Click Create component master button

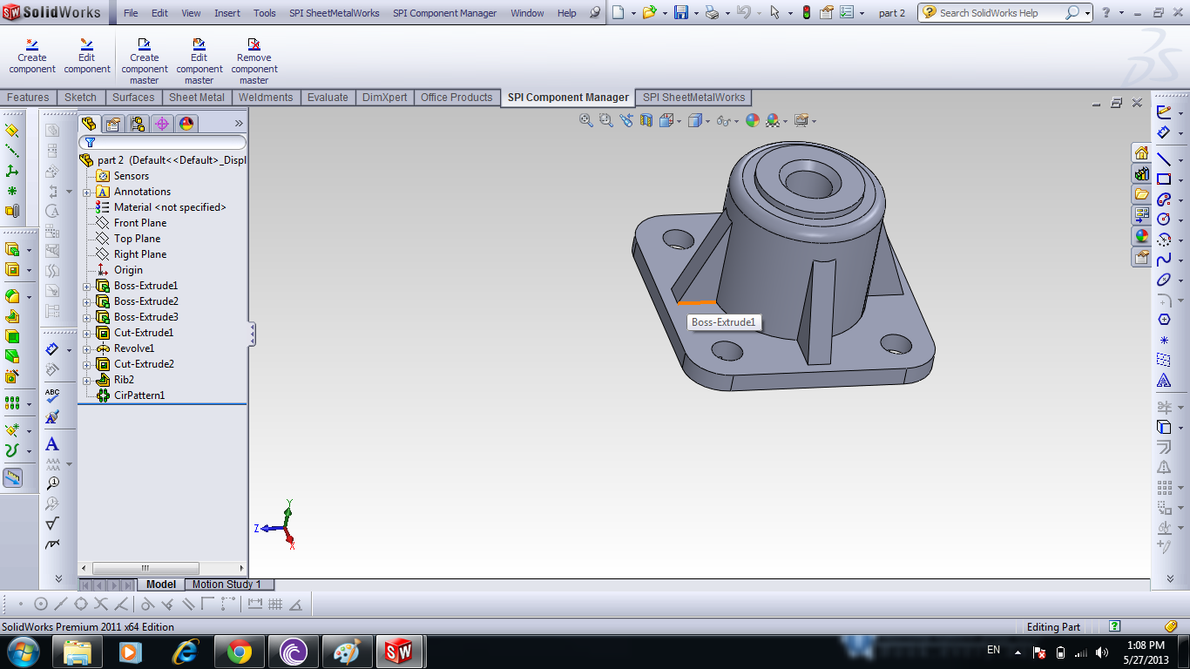click(144, 60)
